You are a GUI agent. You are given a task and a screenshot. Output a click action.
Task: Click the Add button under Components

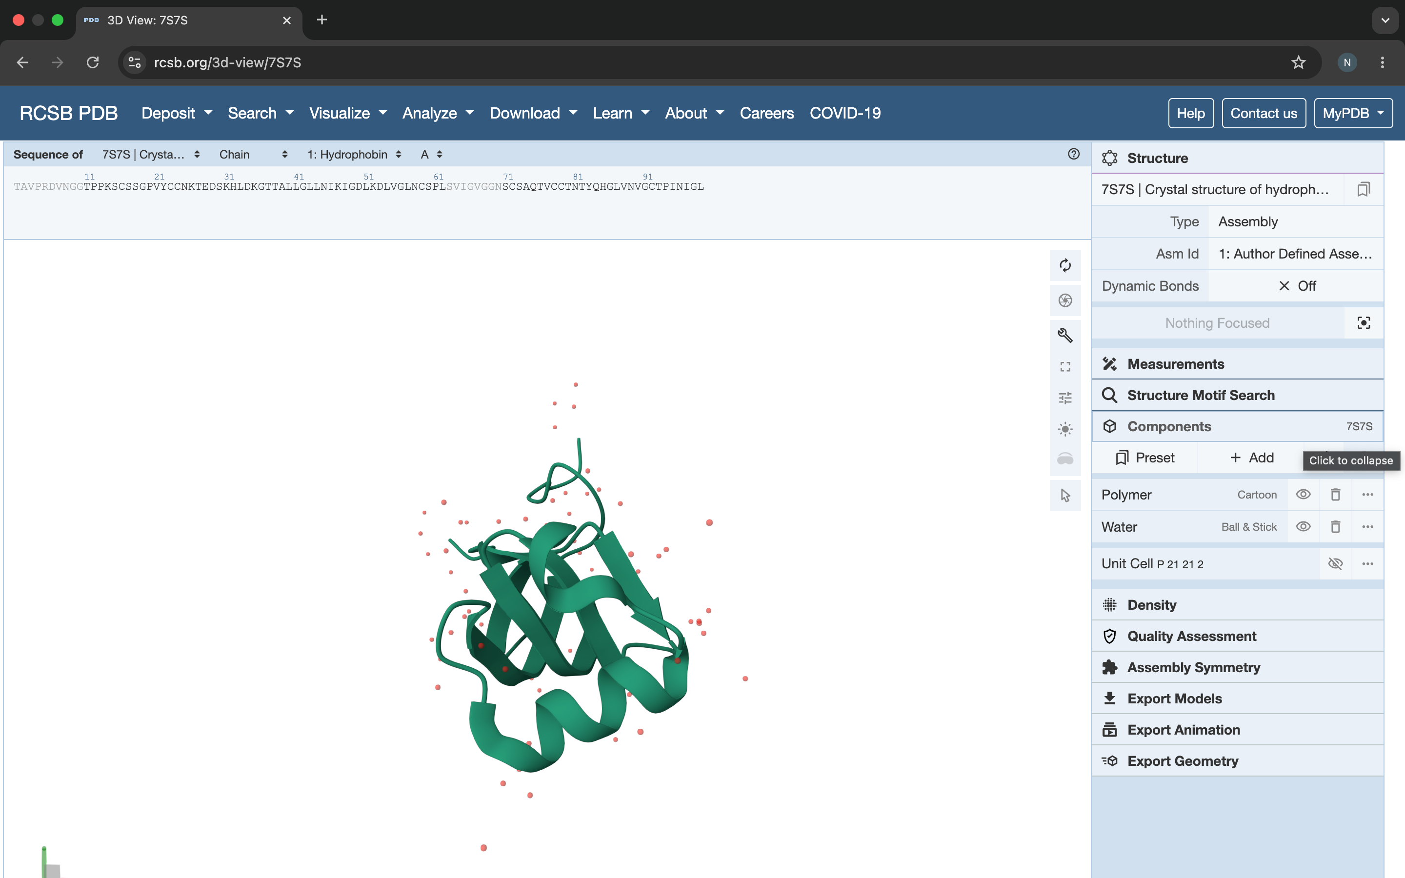coord(1251,458)
